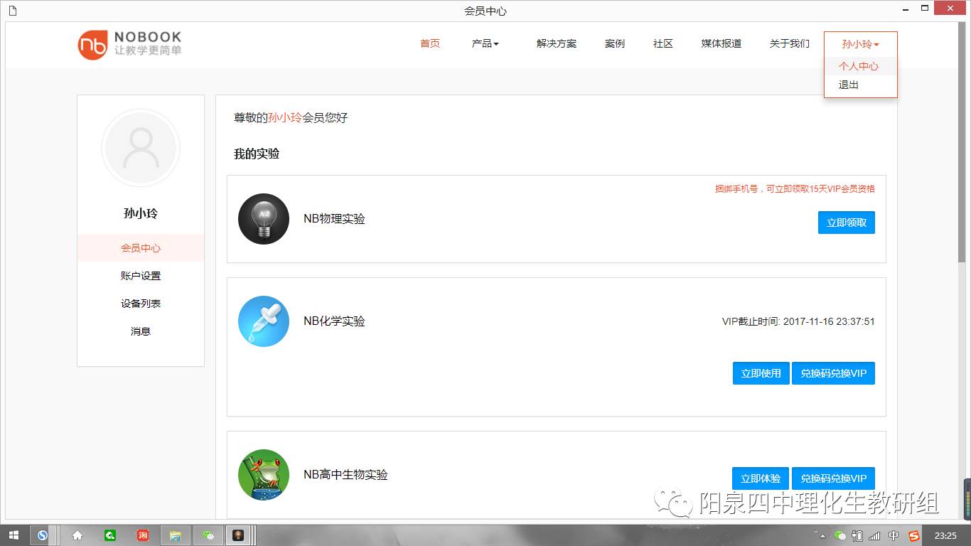Click the WeChat system tray icon
Screen dimensions: 971x546
tap(840, 536)
